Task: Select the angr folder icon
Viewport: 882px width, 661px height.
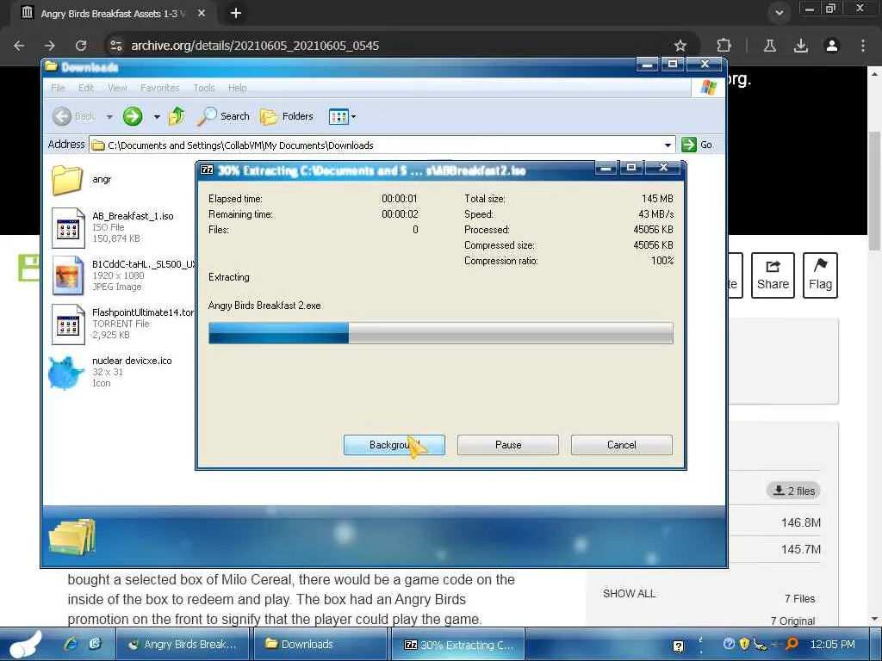Action: (67, 180)
